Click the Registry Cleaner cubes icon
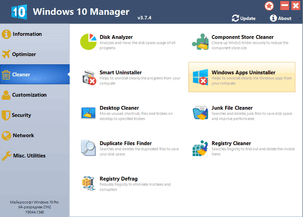 [x=200, y=148]
